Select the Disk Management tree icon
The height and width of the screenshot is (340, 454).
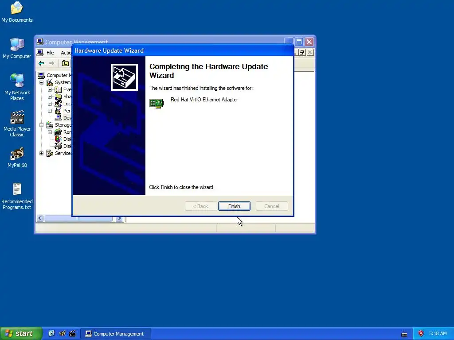(58, 146)
